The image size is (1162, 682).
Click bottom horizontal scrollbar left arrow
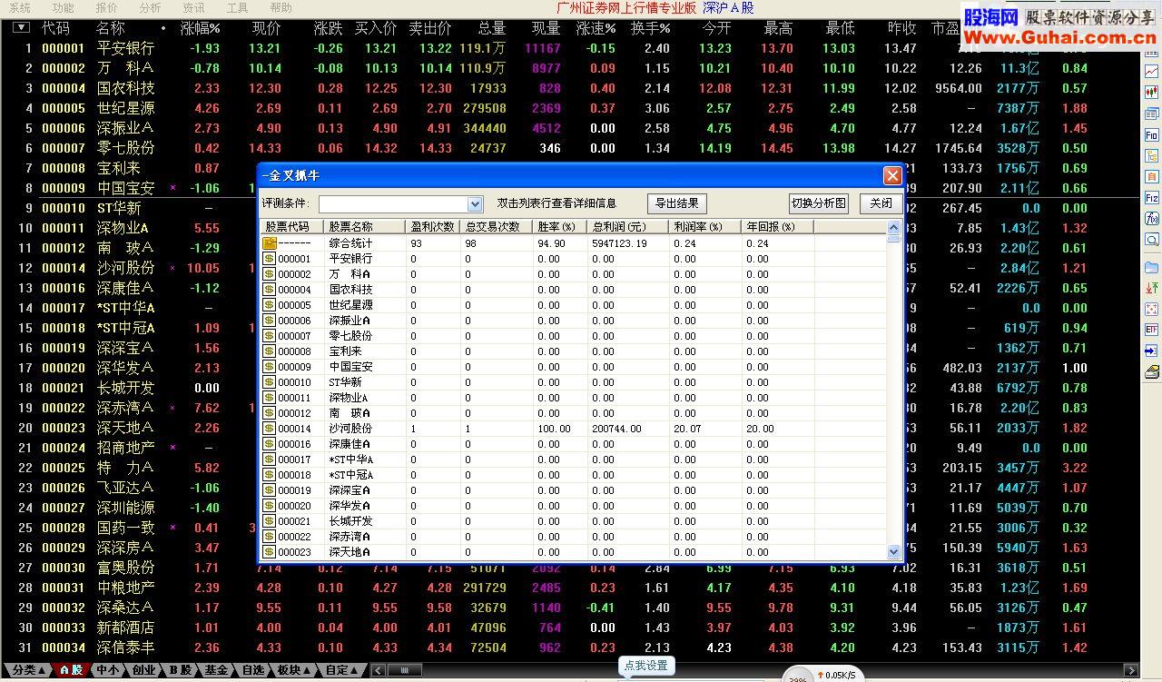coord(379,670)
